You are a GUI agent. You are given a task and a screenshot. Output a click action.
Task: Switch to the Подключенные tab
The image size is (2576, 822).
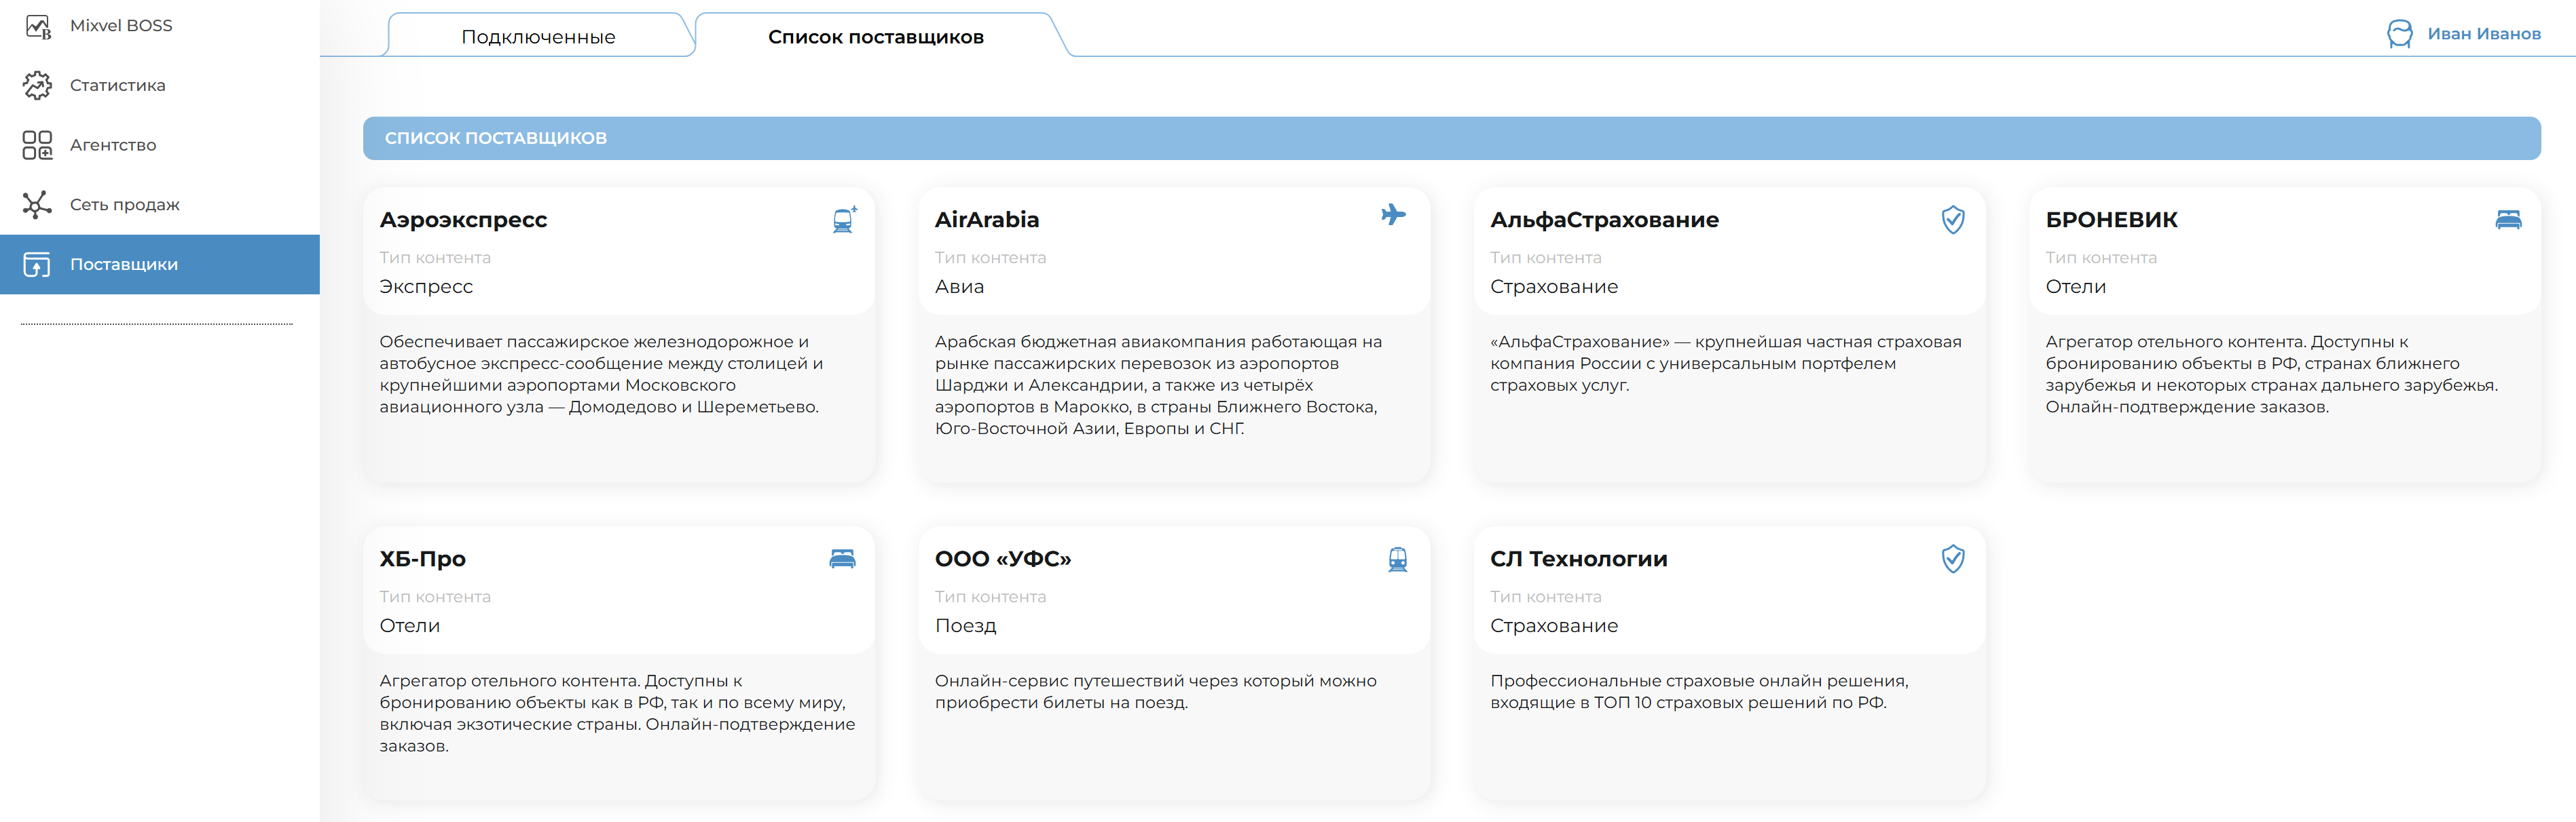(538, 37)
